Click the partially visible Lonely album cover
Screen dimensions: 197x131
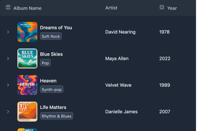[27, 129]
